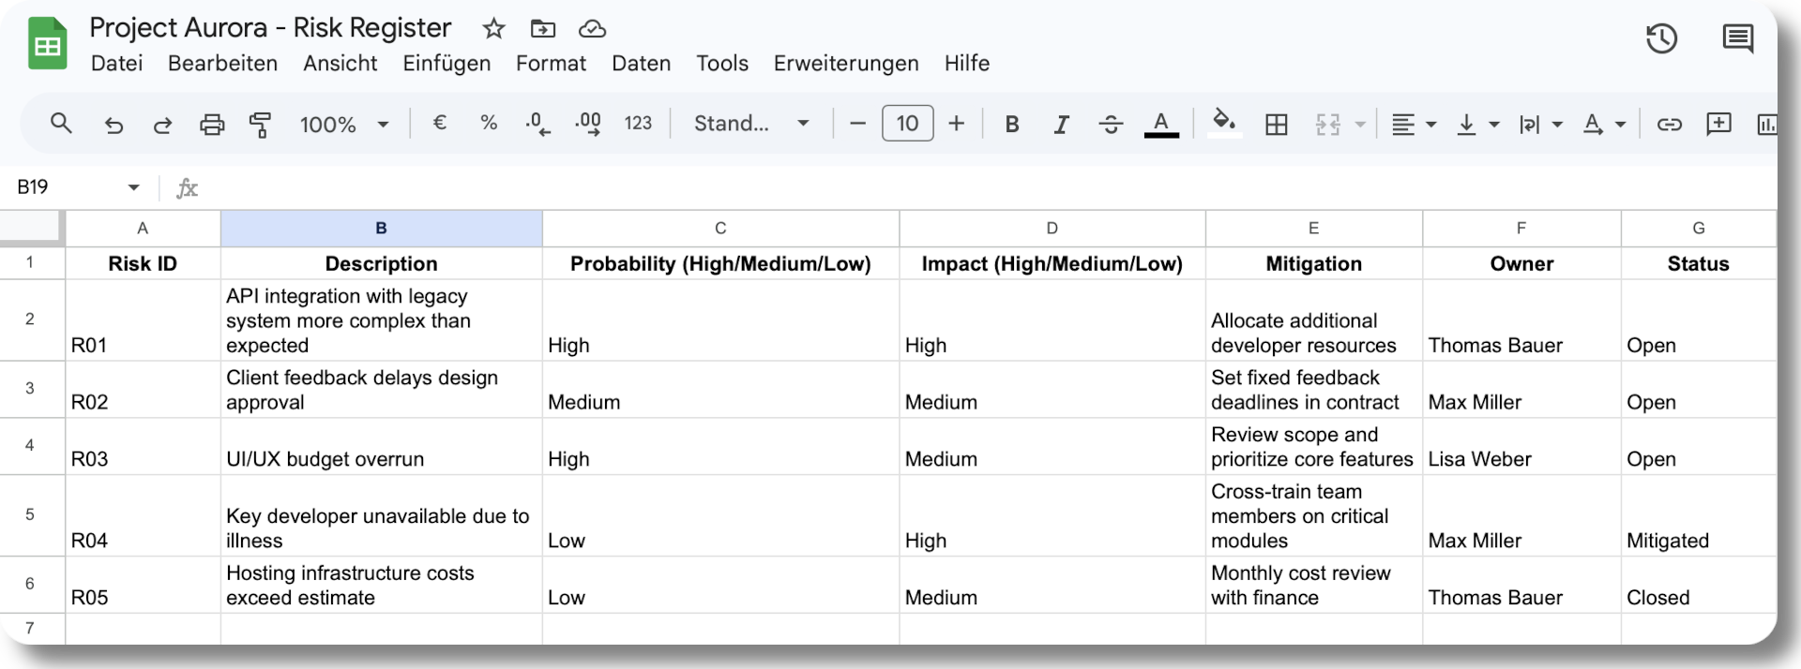
Task: Open the Bearbeiten menu
Action: tap(222, 63)
